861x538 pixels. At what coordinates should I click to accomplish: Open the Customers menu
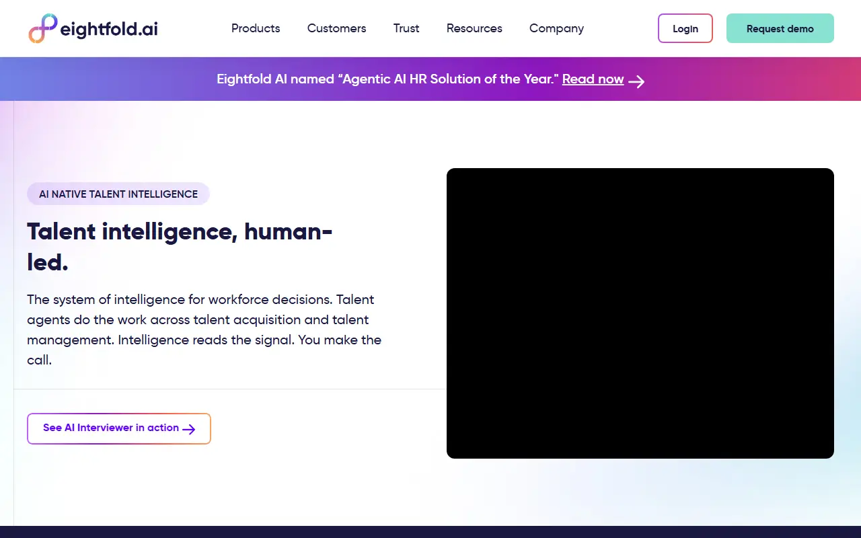337,28
